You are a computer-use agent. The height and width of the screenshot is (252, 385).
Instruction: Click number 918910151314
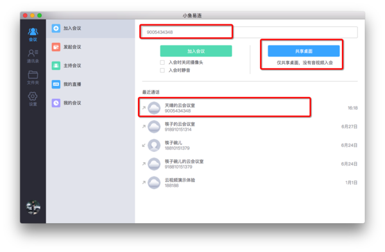pyautogui.click(x=178, y=130)
